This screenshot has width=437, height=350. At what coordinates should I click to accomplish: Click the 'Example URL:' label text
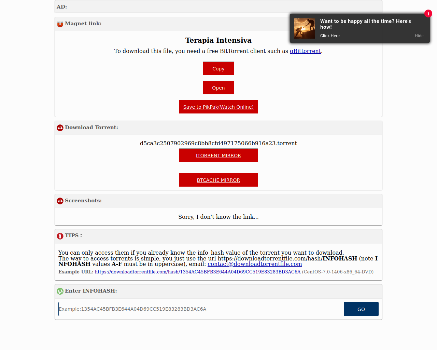[76, 272]
